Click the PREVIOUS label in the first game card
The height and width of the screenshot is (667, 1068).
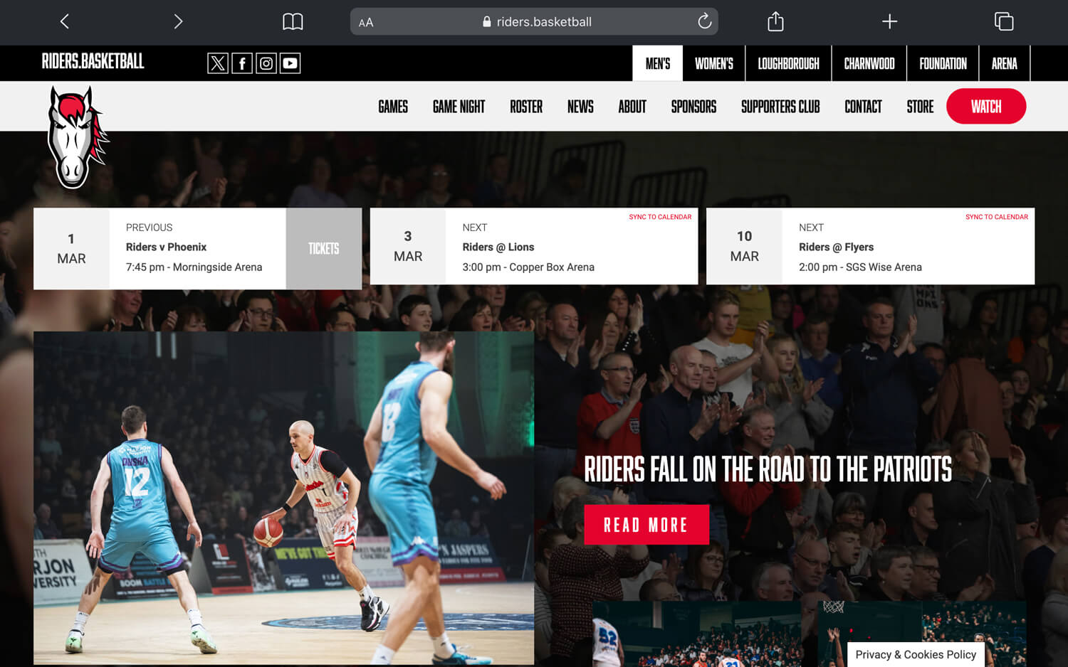[x=149, y=228]
